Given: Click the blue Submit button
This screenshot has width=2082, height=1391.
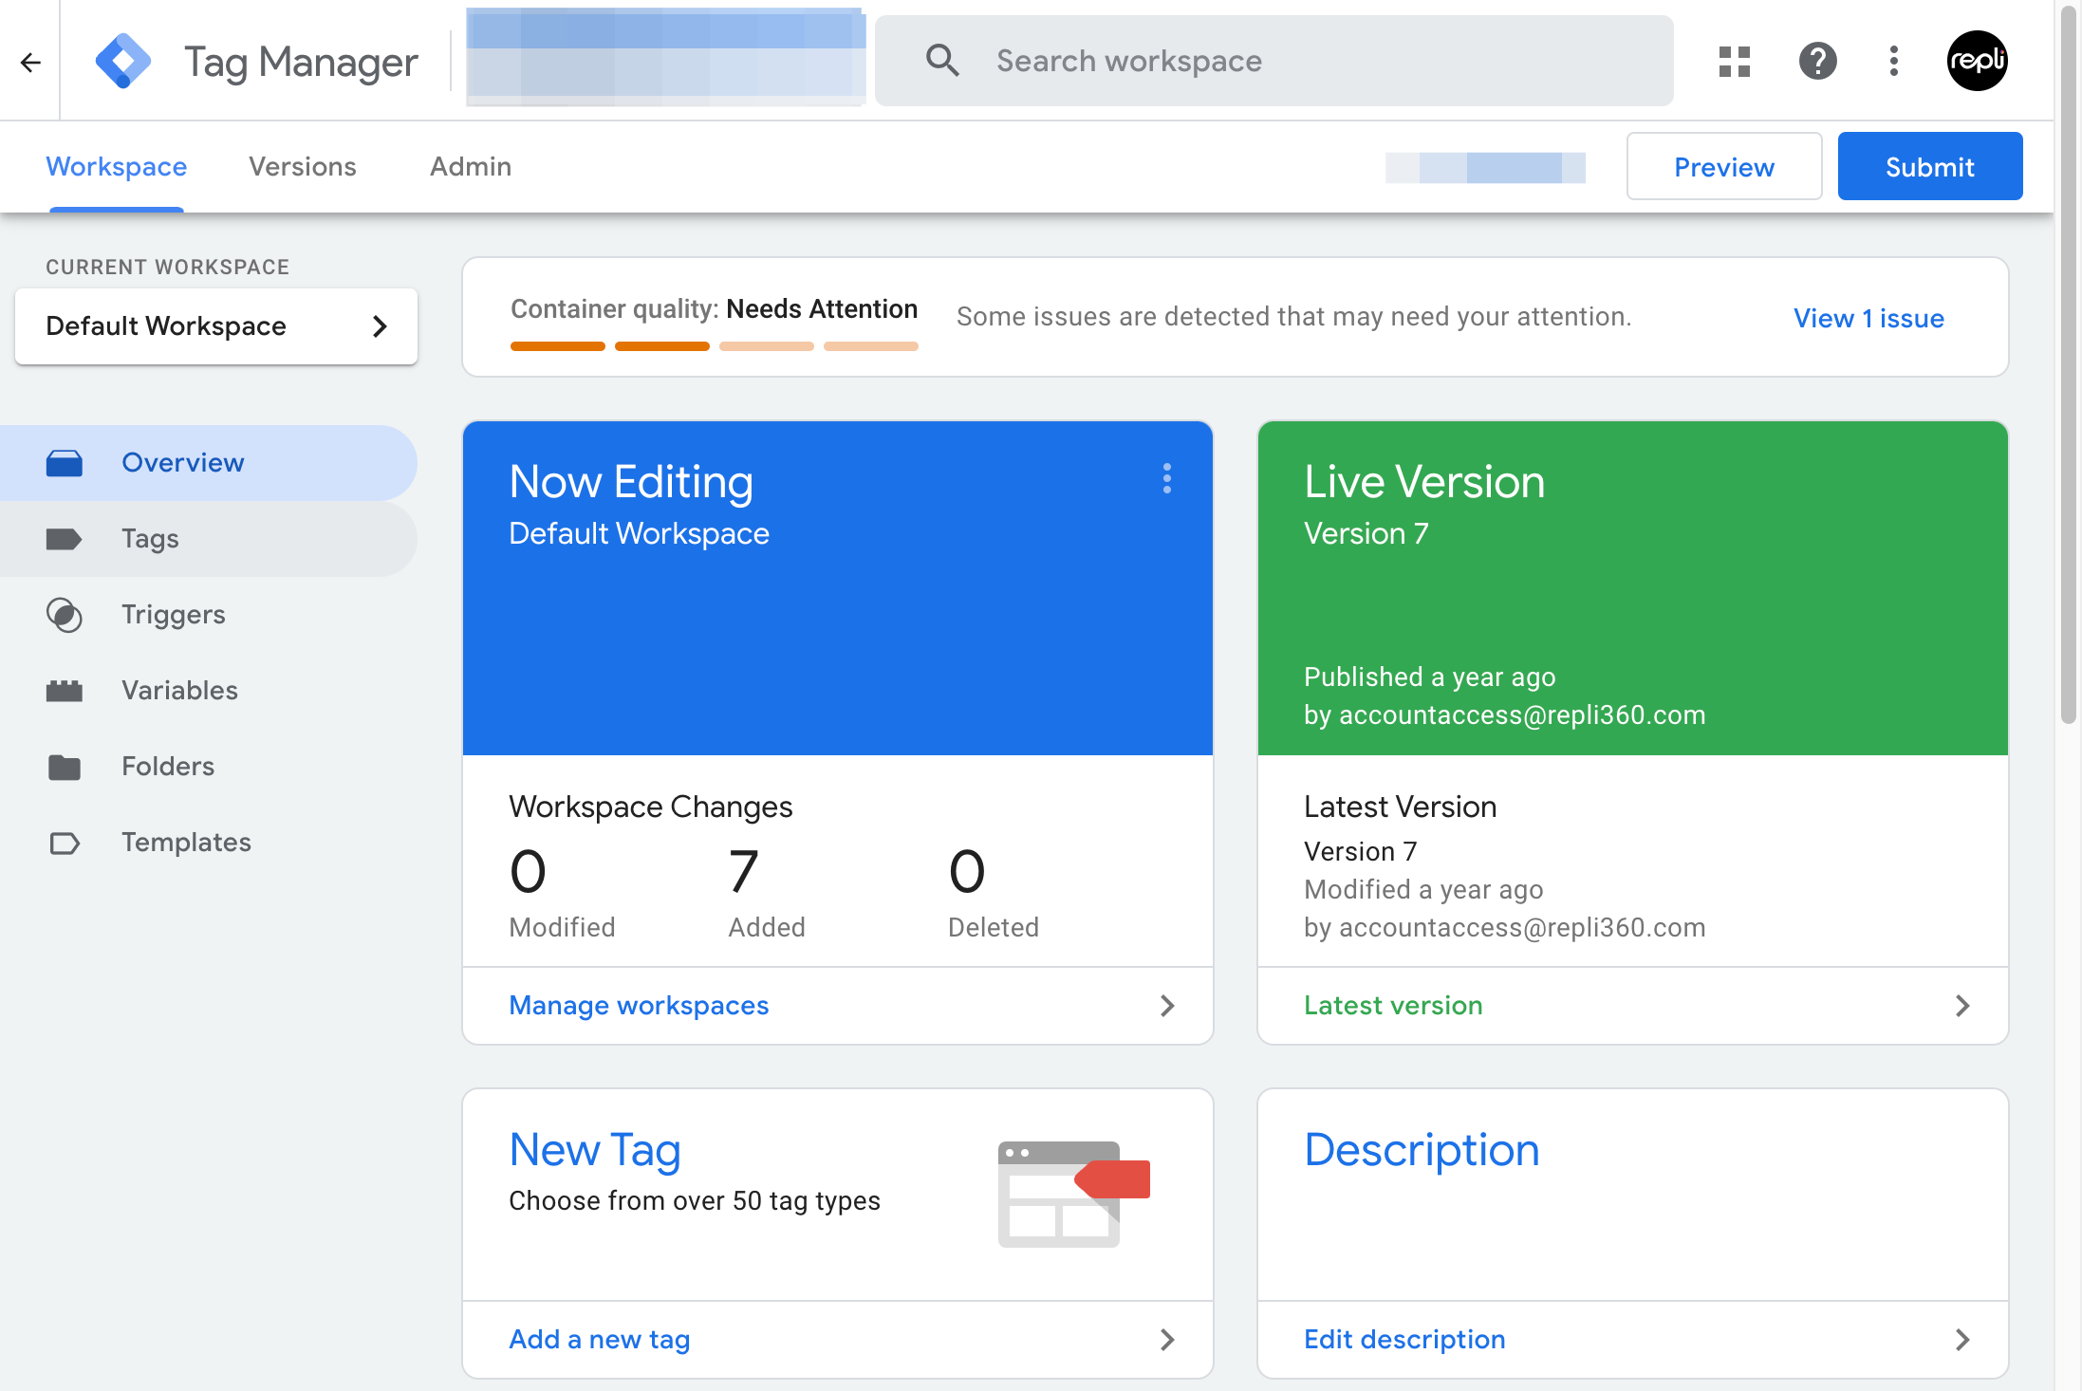Looking at the screenshot, I should [x=1930, y=167].
